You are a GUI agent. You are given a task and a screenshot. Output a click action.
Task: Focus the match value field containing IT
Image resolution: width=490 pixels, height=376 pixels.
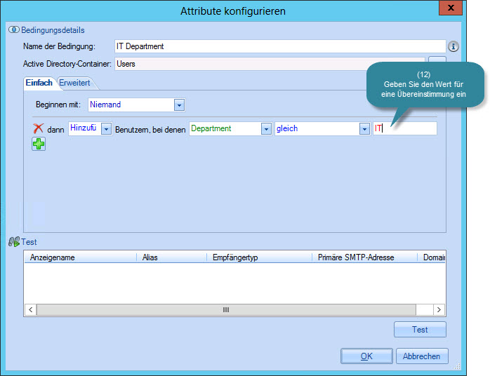click(x=404, y=128)
